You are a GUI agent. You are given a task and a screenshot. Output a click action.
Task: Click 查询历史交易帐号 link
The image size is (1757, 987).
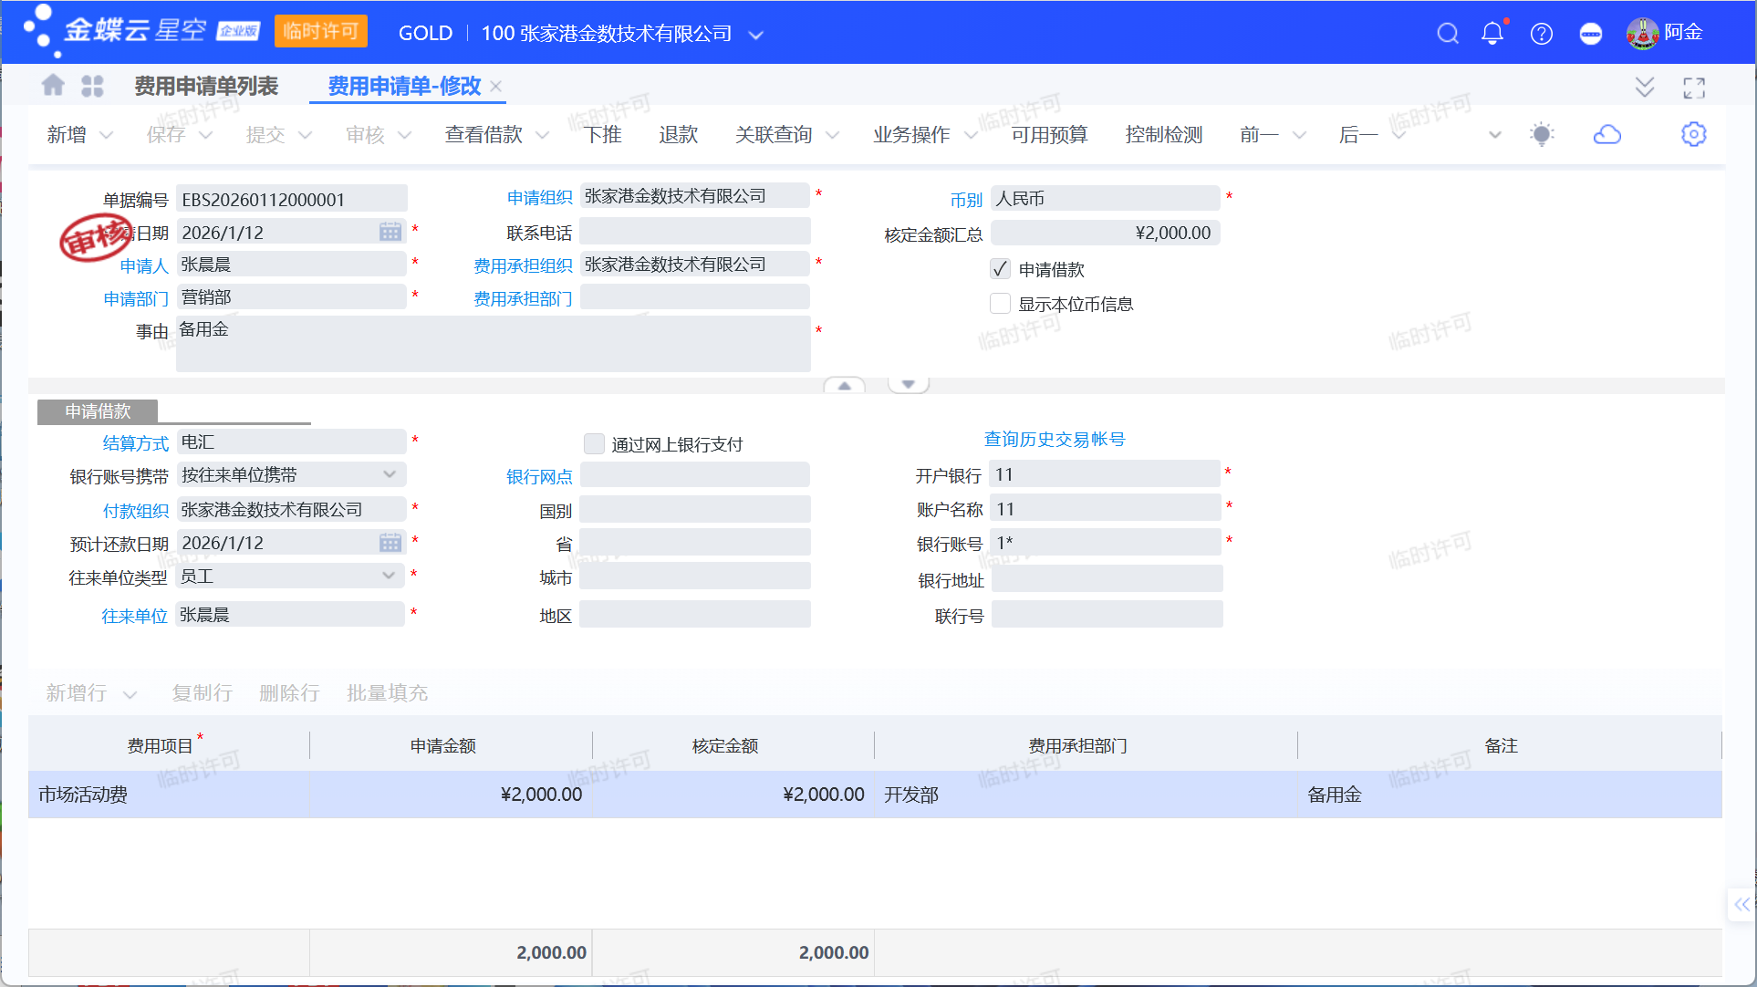click(x=1054, y=440)
